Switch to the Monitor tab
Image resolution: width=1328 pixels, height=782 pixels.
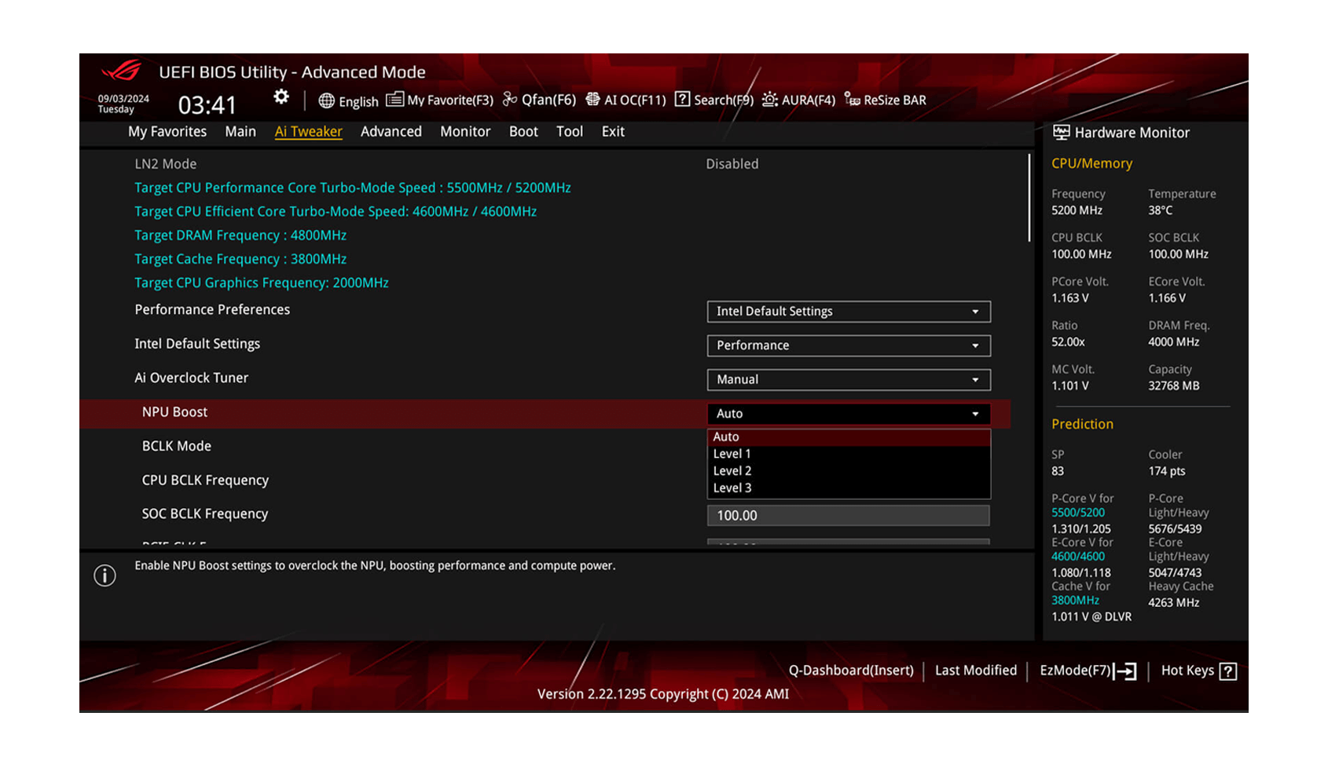click(x=464, y=131)
